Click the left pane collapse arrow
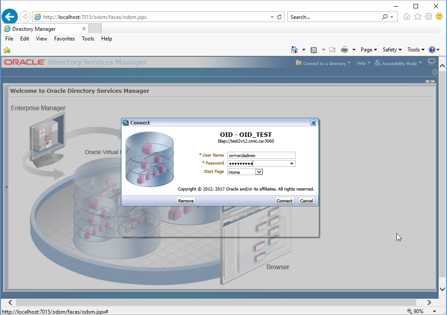The width and height of the screenshot is (447, 315). click(x=6, y=187)
